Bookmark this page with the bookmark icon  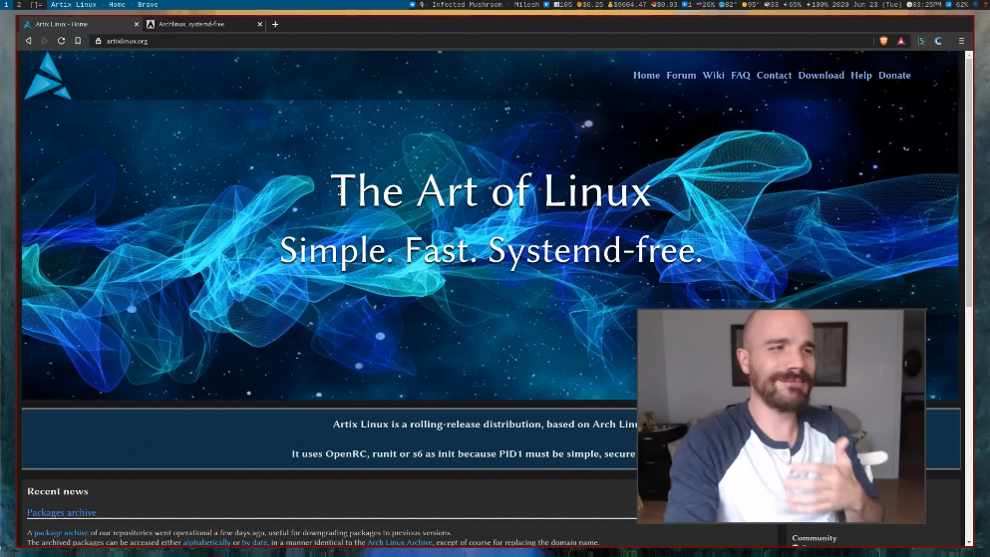(x=78, y=41)
